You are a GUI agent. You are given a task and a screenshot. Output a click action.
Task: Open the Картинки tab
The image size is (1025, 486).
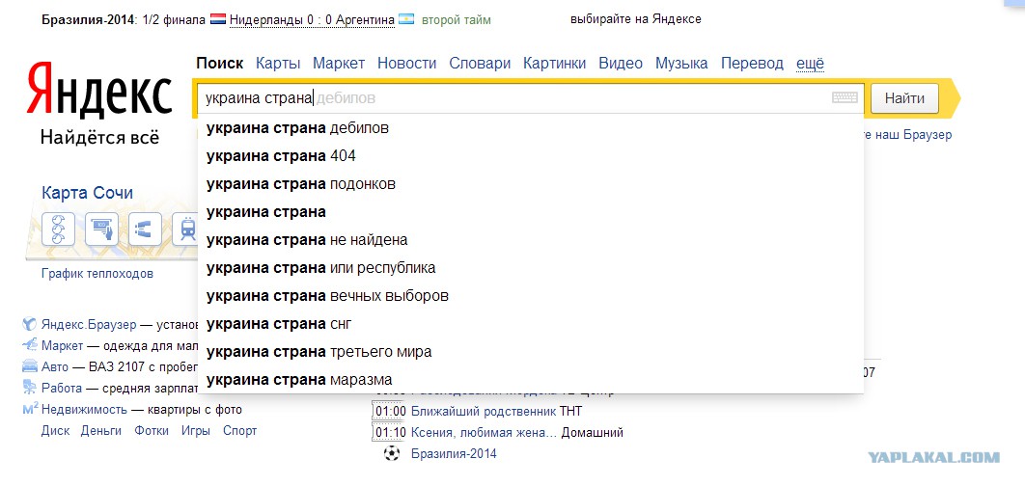tap(554, 64)
